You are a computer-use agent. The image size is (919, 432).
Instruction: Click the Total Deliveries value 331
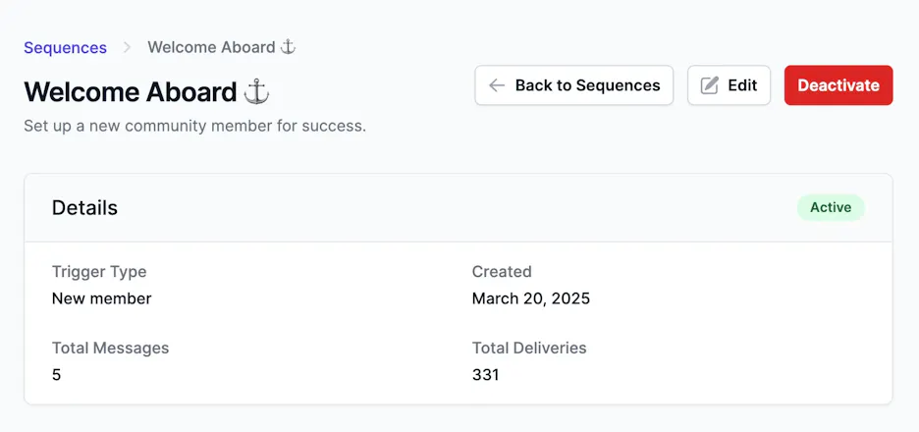click(485, 375)
